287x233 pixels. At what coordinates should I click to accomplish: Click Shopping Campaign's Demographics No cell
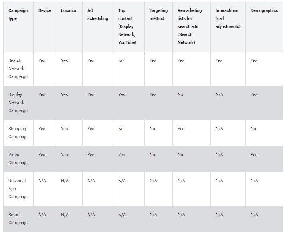point(253,129)
